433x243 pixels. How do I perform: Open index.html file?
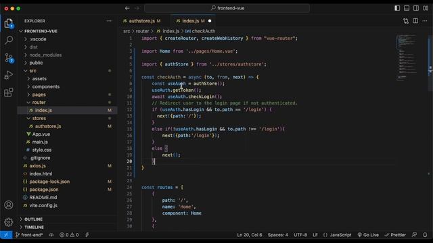(41, 174)
